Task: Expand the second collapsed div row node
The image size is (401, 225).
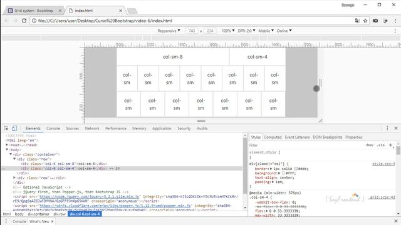Action: (x=14, y=177)
